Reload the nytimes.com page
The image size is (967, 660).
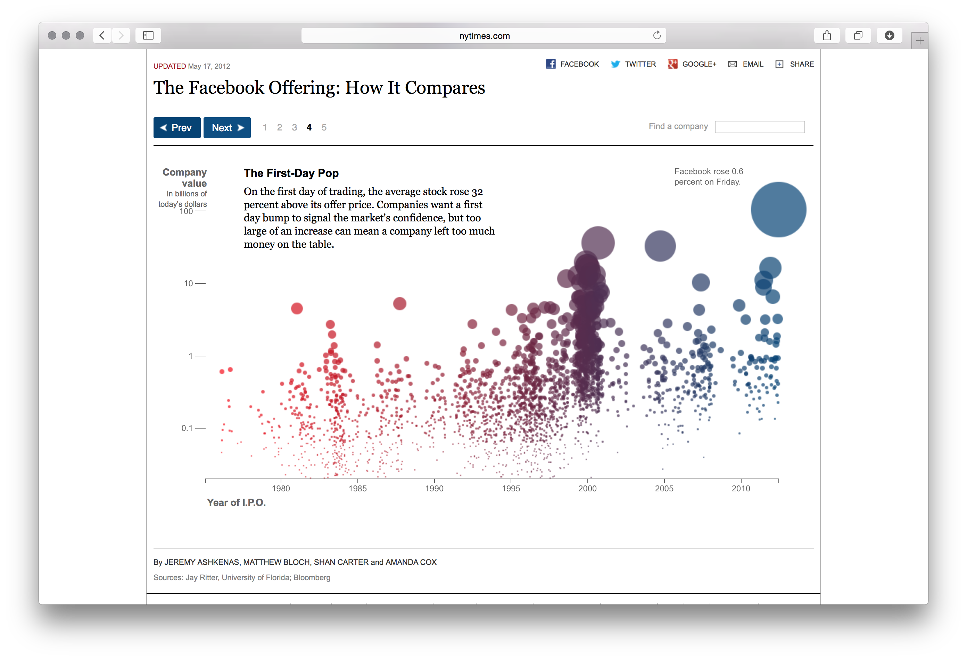[656, 35]
